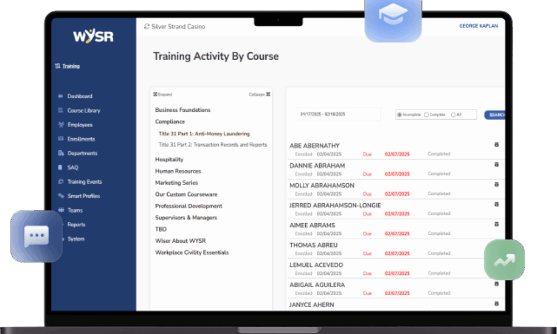Select Title 31 Part 2 course
The width and height of the screenshot is (557, 334).
pyautogui.click(x=212, y=145)
